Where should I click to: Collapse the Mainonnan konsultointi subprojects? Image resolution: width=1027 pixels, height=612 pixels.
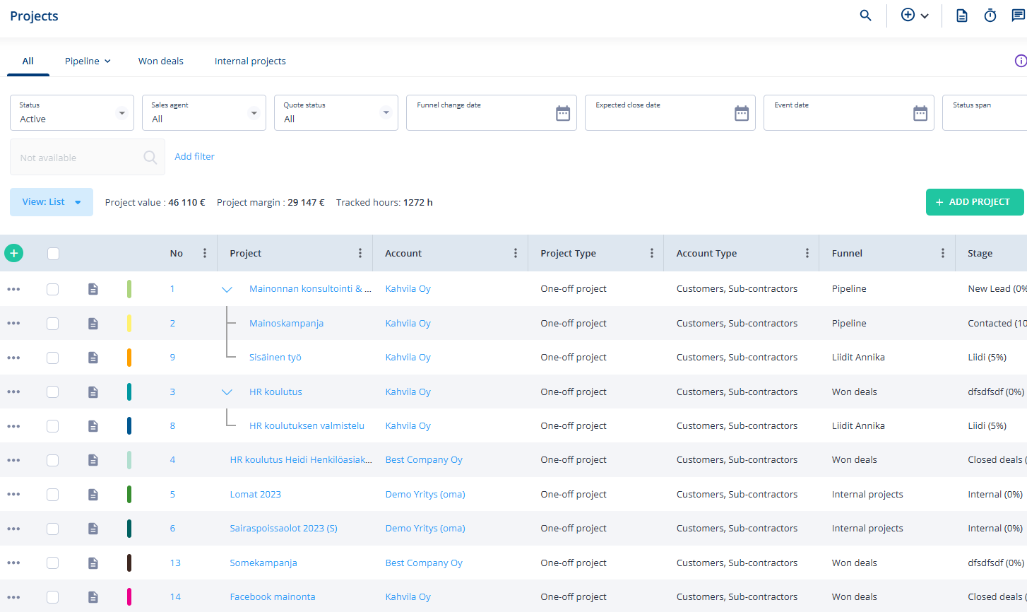tap(227, 289)
